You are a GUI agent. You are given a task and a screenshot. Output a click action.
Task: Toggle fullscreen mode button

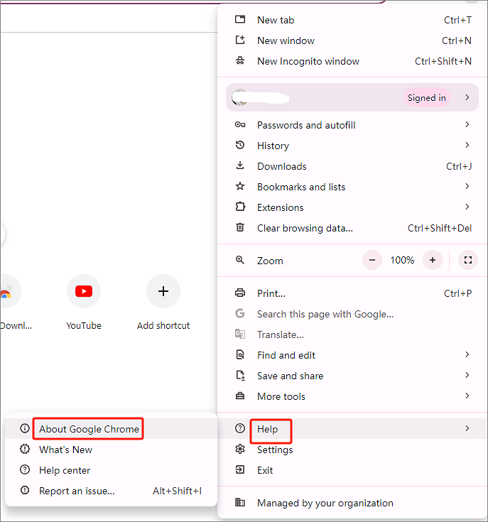click(x=468, y=260)
